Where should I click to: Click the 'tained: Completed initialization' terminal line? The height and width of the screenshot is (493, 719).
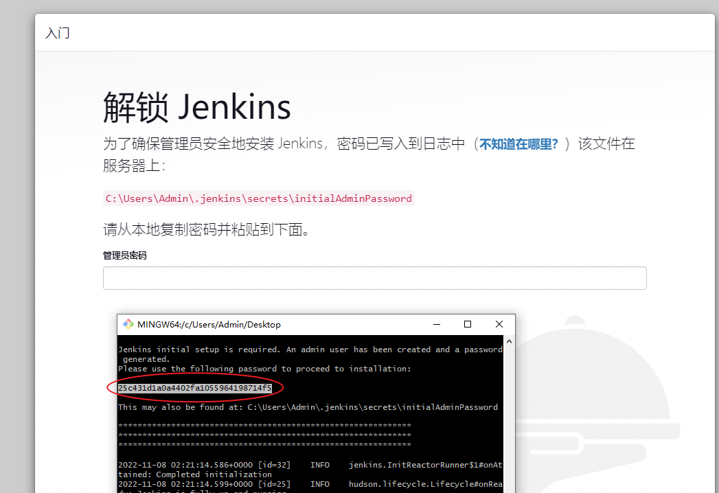pyautogui.click(x=195, y=474)
